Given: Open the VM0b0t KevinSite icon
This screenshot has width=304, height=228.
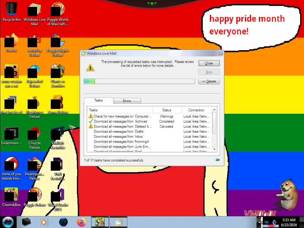Looking at the screenshot, I should (58, 138).
